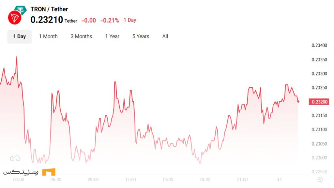Choose the 1 Year timeframe
This screenshot has height=188, width=334.
coord(112,37)
